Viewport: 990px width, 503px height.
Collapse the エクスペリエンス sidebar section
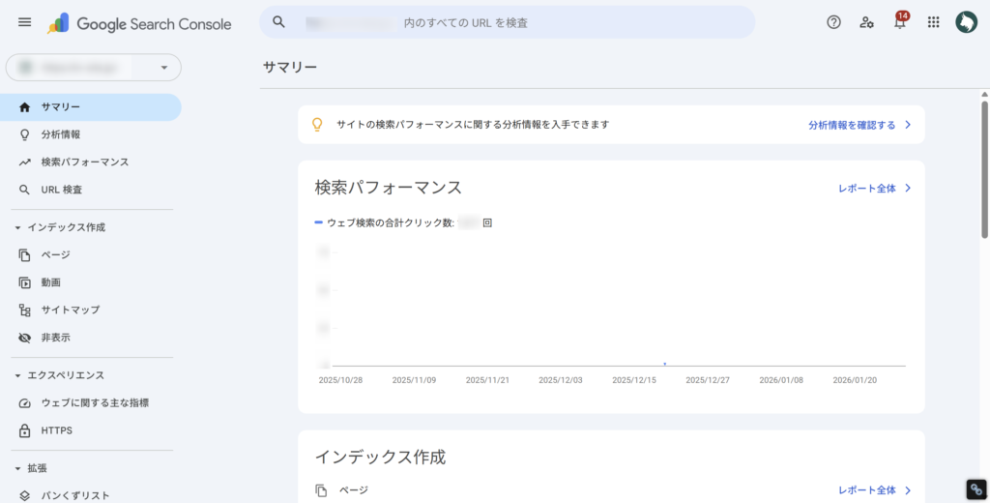(x=17, y=375)
